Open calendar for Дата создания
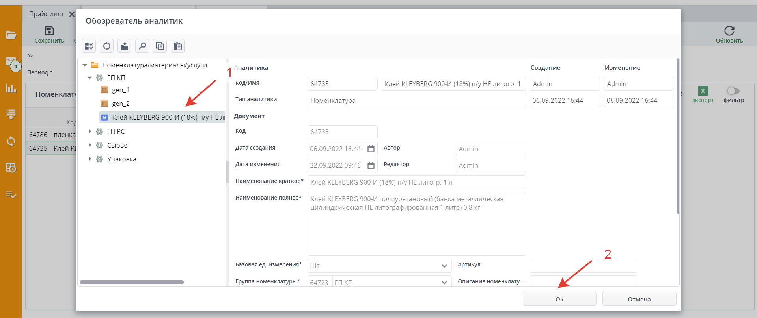 click(x=371, y=149)
